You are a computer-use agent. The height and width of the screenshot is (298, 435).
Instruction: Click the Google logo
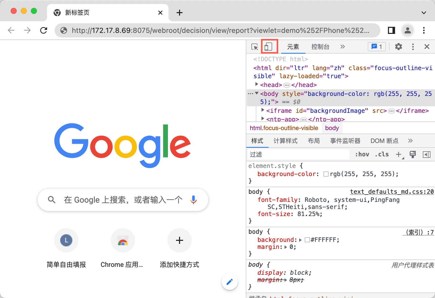(122, 146)
